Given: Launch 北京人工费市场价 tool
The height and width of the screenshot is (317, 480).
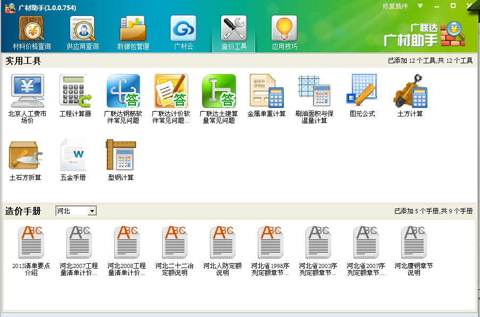Looking at the screenshot, I should [x=27, y=99].
